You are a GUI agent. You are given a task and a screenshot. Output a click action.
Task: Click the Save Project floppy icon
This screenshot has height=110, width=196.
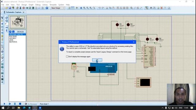[10, 8]
